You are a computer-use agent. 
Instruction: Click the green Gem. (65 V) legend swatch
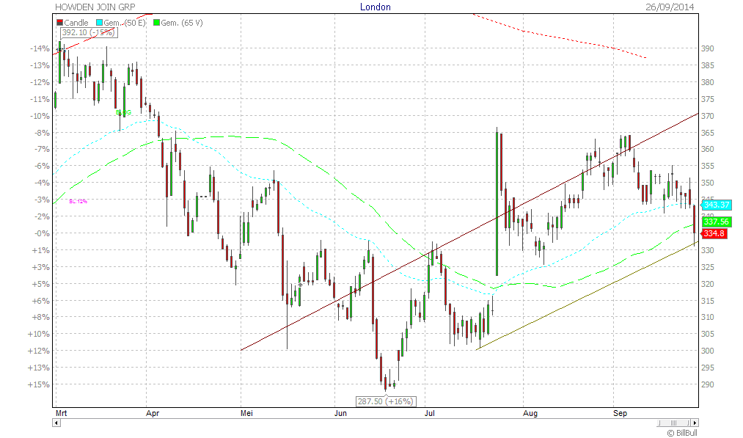click(156, 23)
